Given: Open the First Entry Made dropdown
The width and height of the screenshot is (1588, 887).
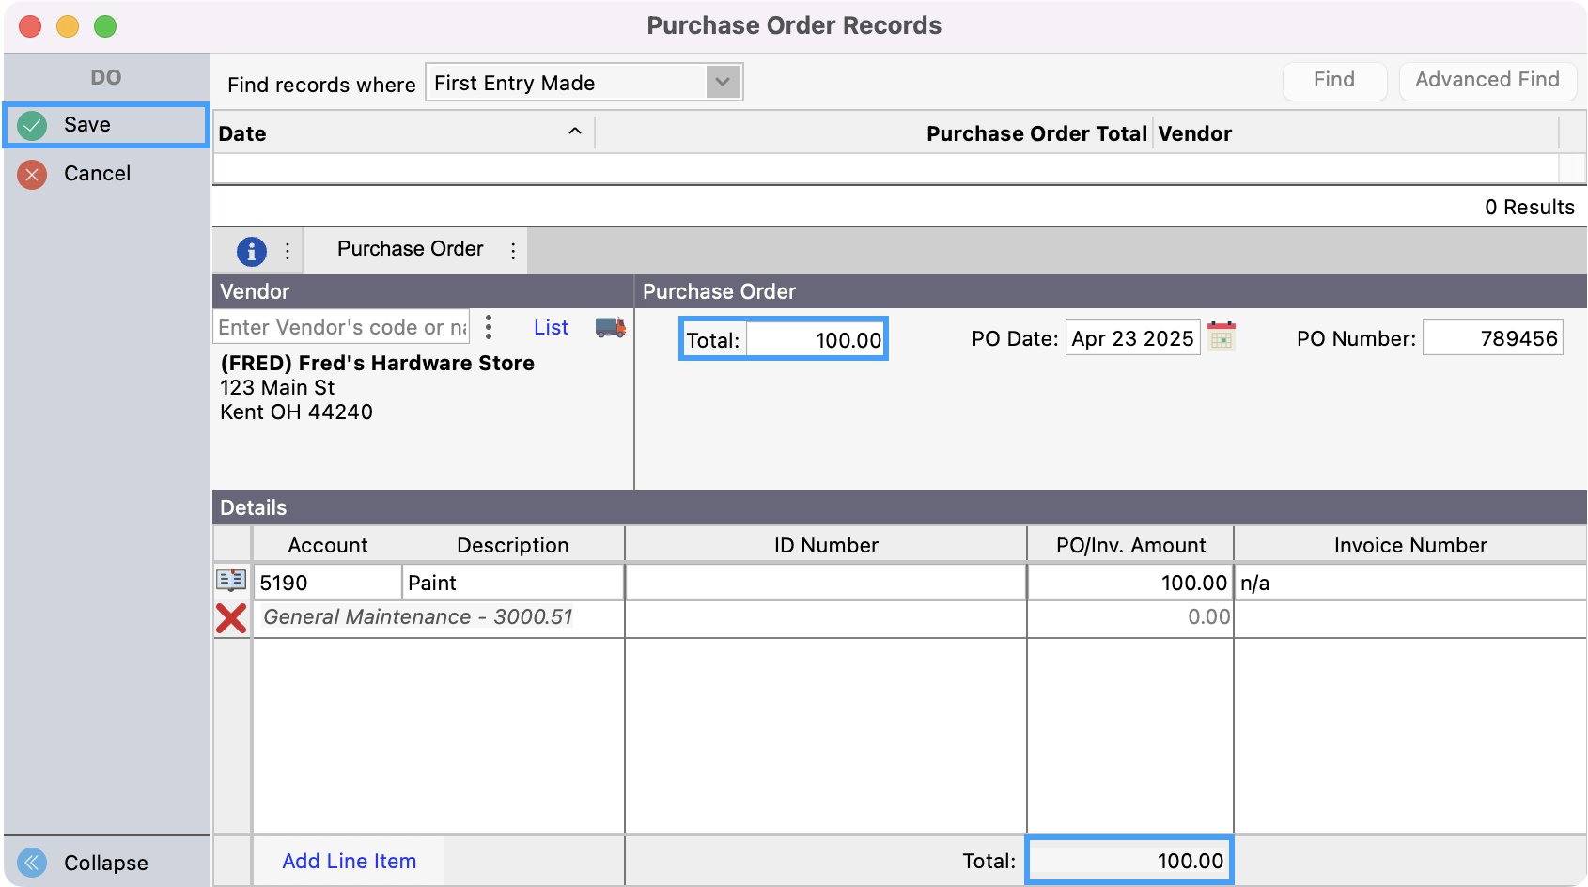Looking at the screenshot, I should [x=722, y=83].
